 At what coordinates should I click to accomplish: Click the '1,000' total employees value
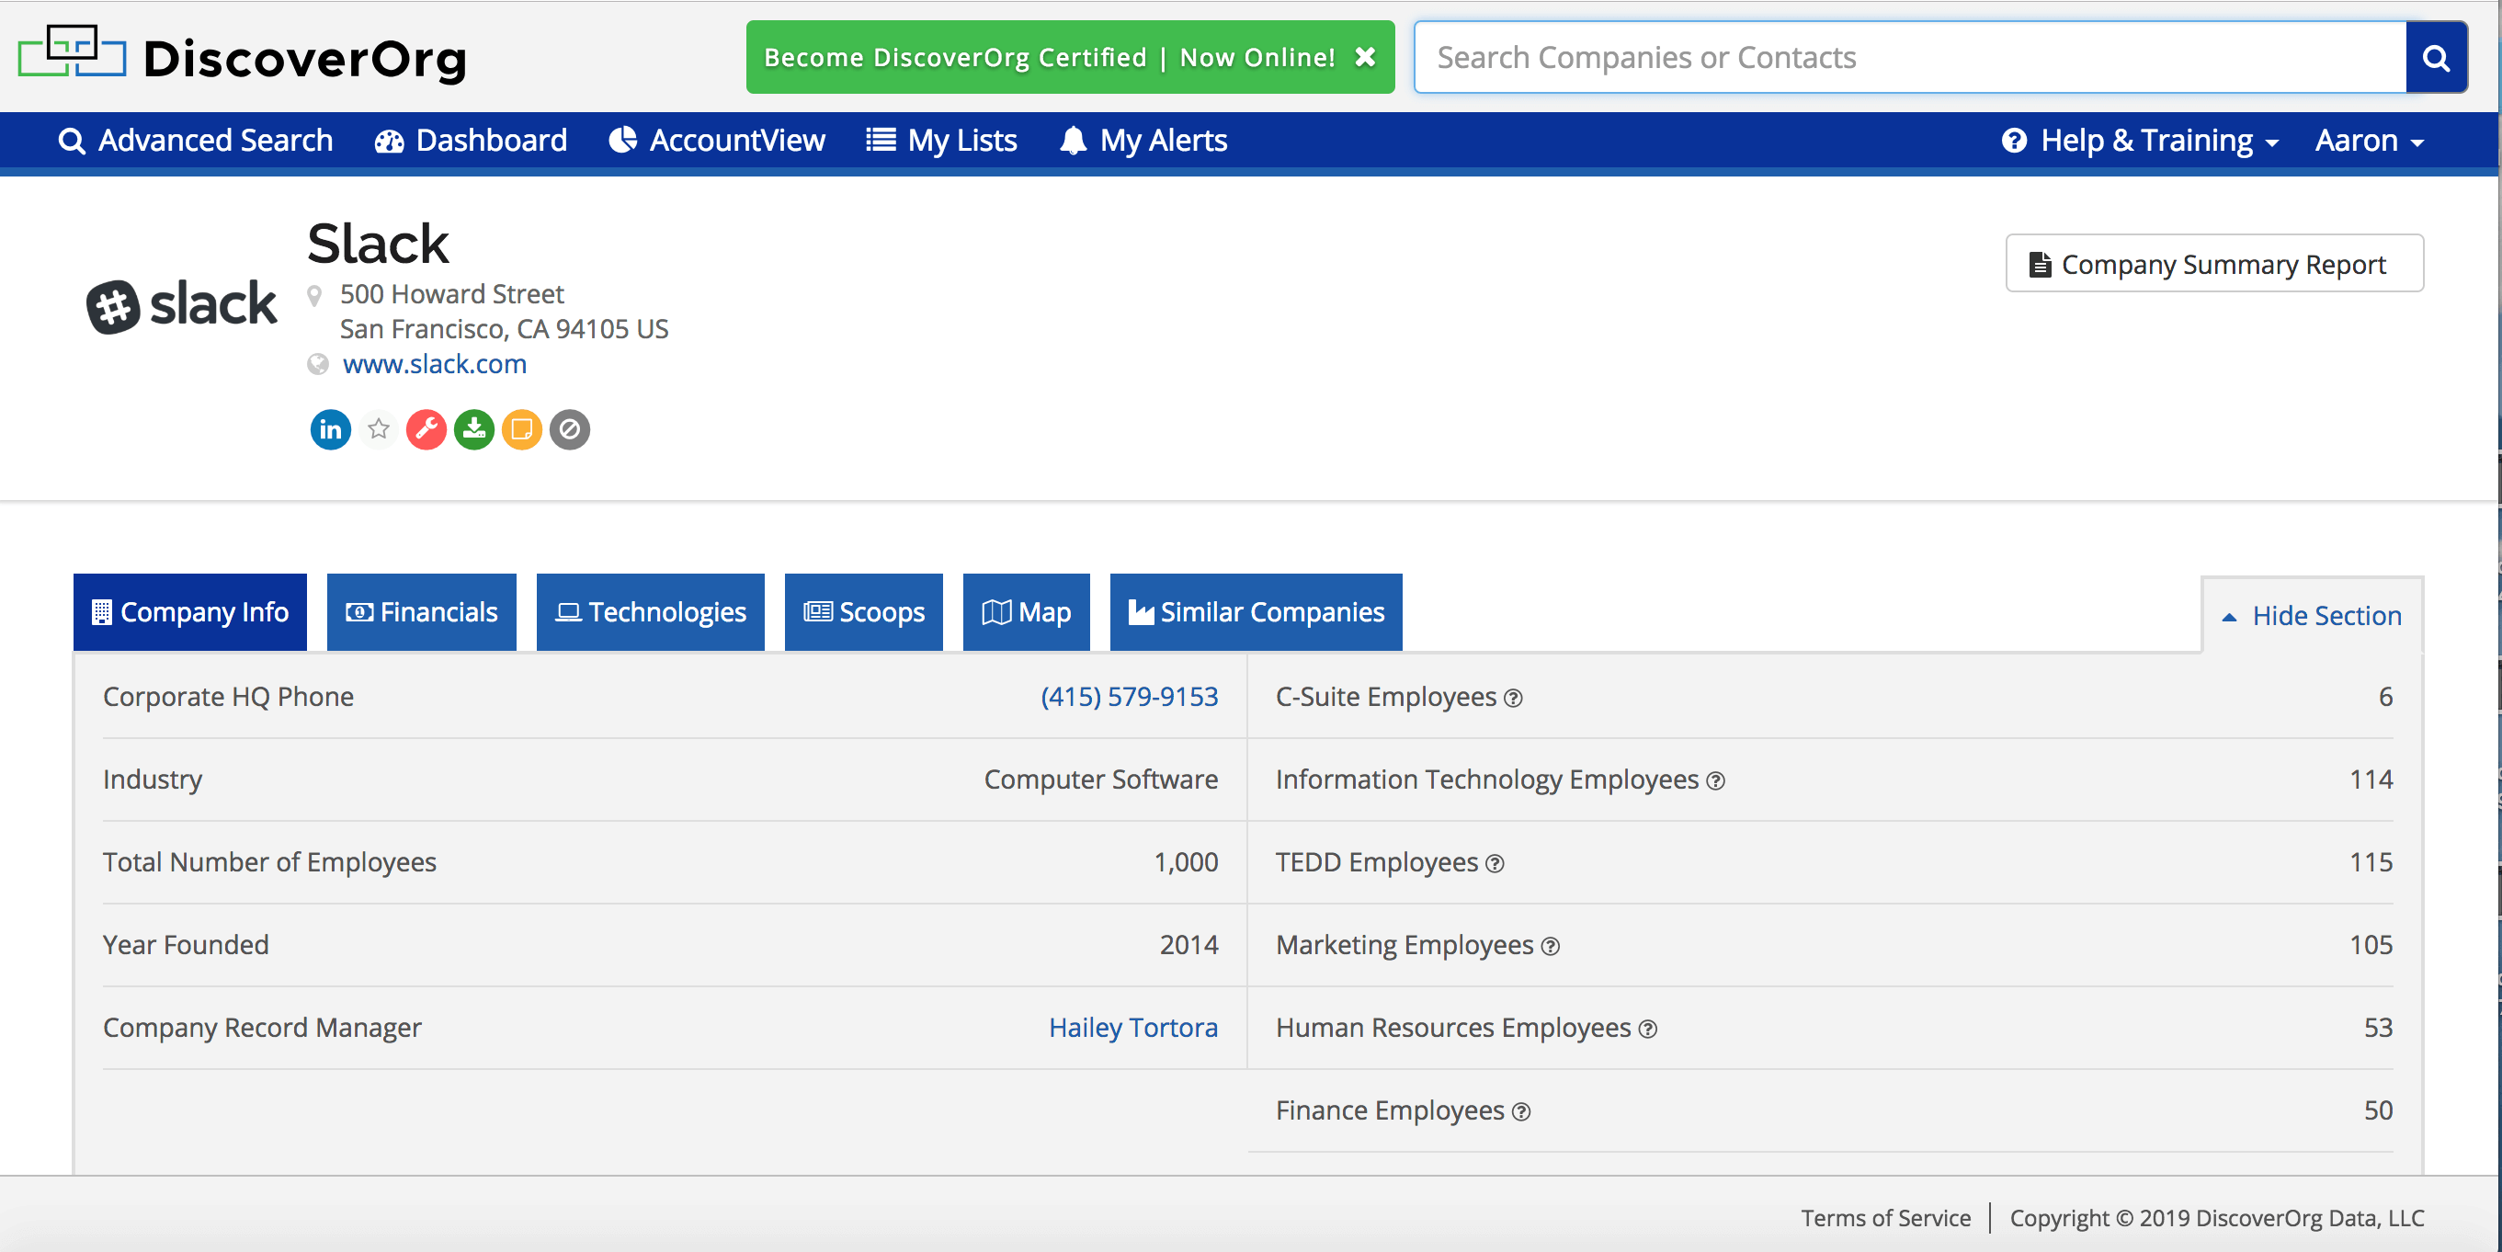coord(1186,861)
